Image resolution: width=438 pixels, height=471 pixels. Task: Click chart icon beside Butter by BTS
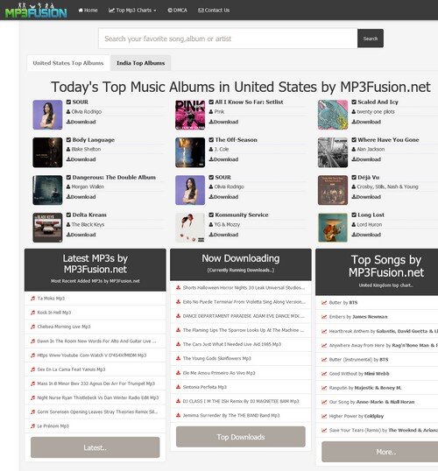click(x=324, y=303)
